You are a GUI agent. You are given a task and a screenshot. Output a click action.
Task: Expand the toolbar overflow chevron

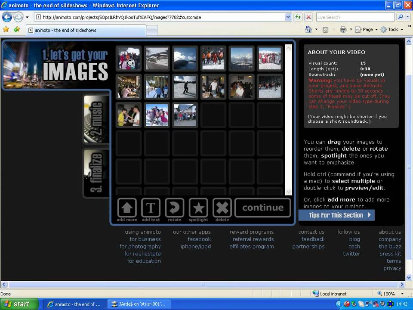pyautogui.click(x=409, y=26)
